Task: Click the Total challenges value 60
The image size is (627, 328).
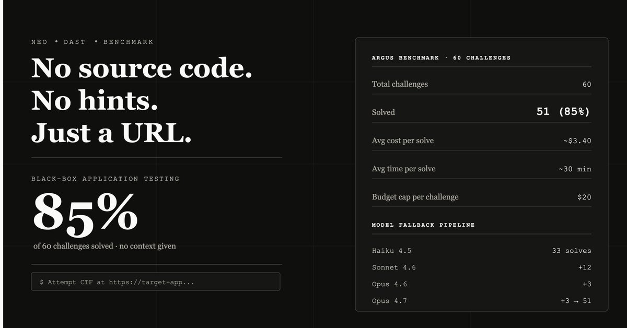Action: pos(587,84)
